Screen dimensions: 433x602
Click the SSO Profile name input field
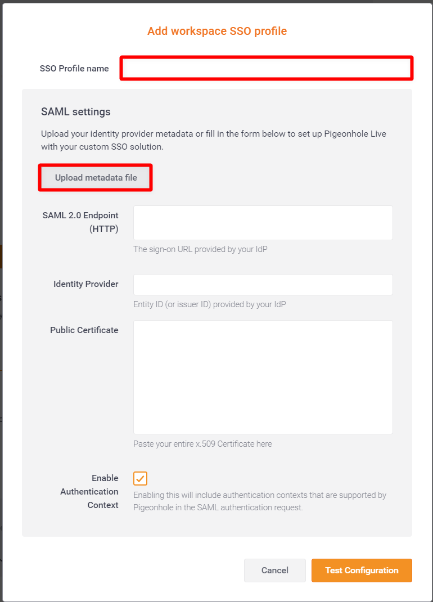pyautogui.click(x=266, y=68)
